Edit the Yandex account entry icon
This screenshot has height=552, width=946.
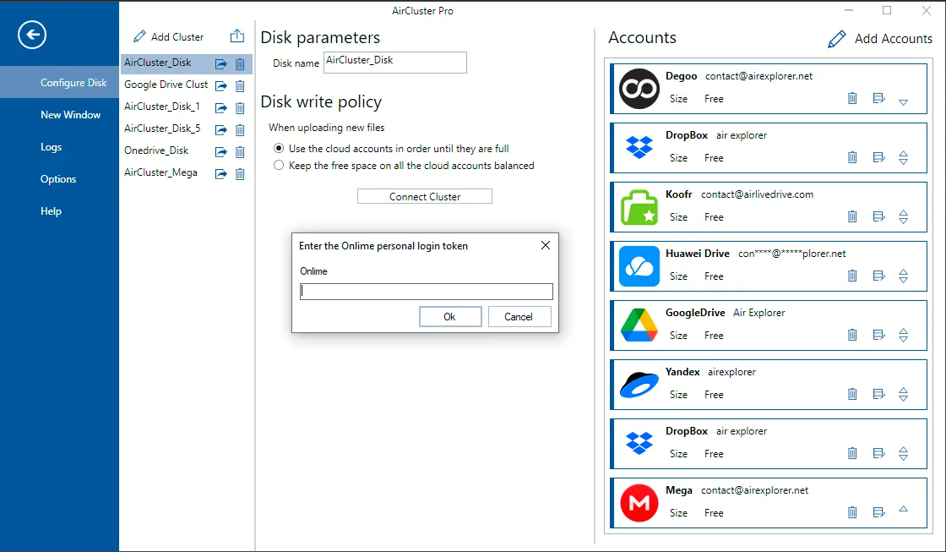[879, 394]
